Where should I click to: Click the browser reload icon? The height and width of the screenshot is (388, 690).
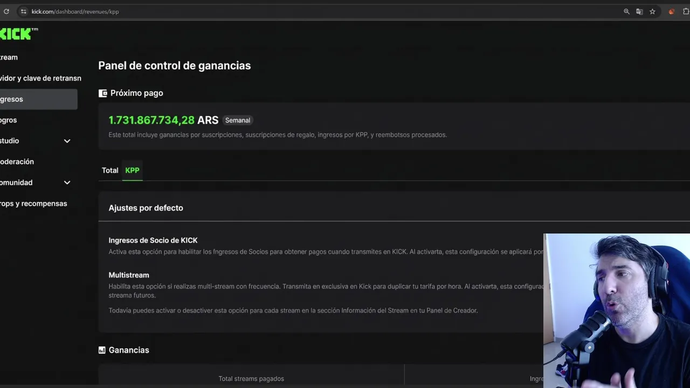[x=6, y=11]
